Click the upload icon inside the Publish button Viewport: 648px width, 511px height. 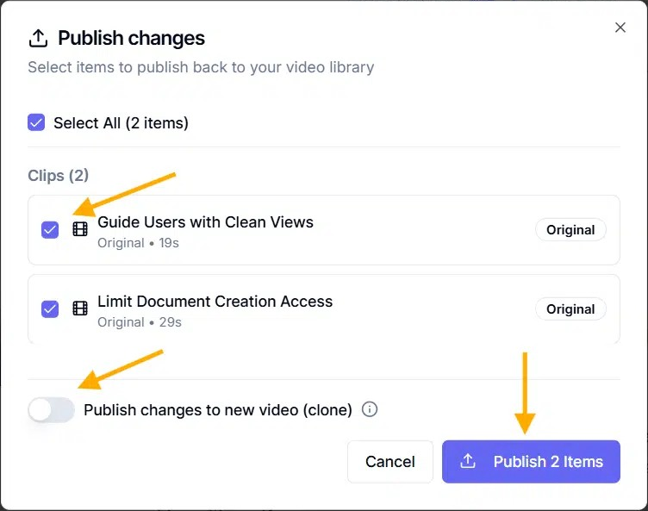(468, 462)
